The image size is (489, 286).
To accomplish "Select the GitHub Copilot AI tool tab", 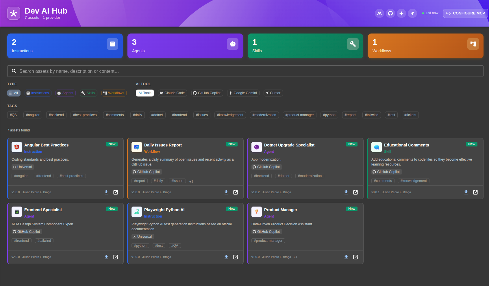I will (x=207, y=93).
